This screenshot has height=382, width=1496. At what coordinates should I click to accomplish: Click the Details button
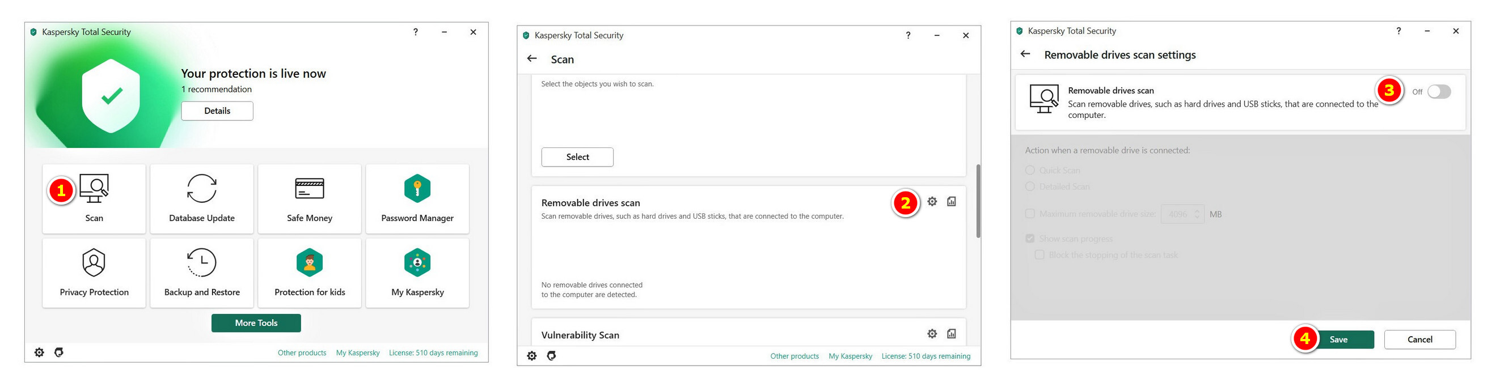pos(217,111)
